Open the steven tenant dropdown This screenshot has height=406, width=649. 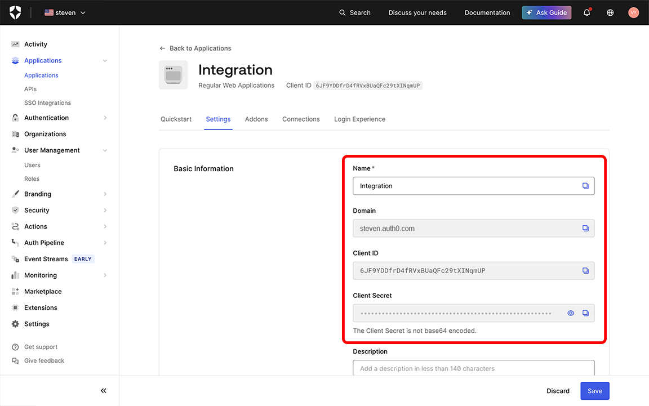64,12
